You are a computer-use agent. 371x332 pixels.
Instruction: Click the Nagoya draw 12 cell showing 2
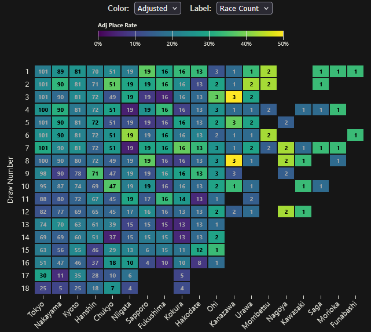coord(286,211)
